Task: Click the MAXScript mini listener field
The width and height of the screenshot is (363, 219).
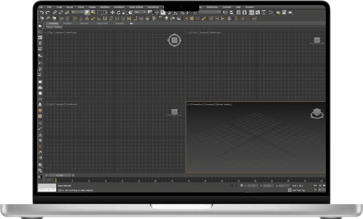Action: coord(47,190)
